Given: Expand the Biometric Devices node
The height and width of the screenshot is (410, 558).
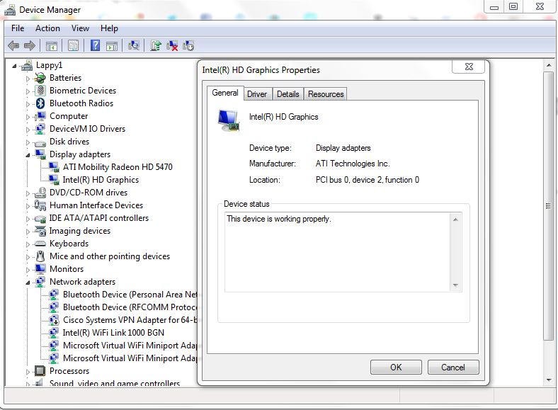Looking at the screenshot, I should tap(28, 91).
